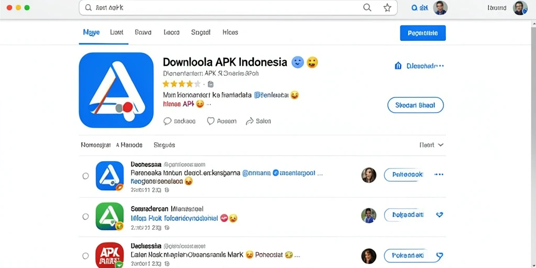536x268 pixels.
Task: Click the blue mention link in app description
Action: point(272,95)
